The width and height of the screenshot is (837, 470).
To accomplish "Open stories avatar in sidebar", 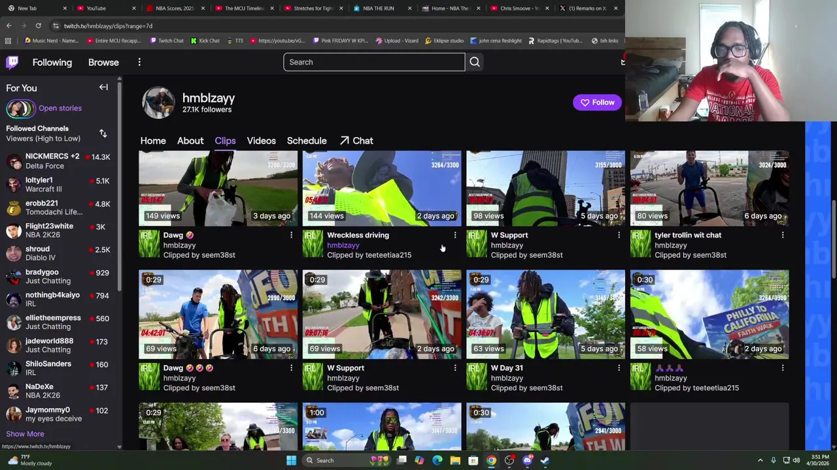I will [x=20, y=108].
